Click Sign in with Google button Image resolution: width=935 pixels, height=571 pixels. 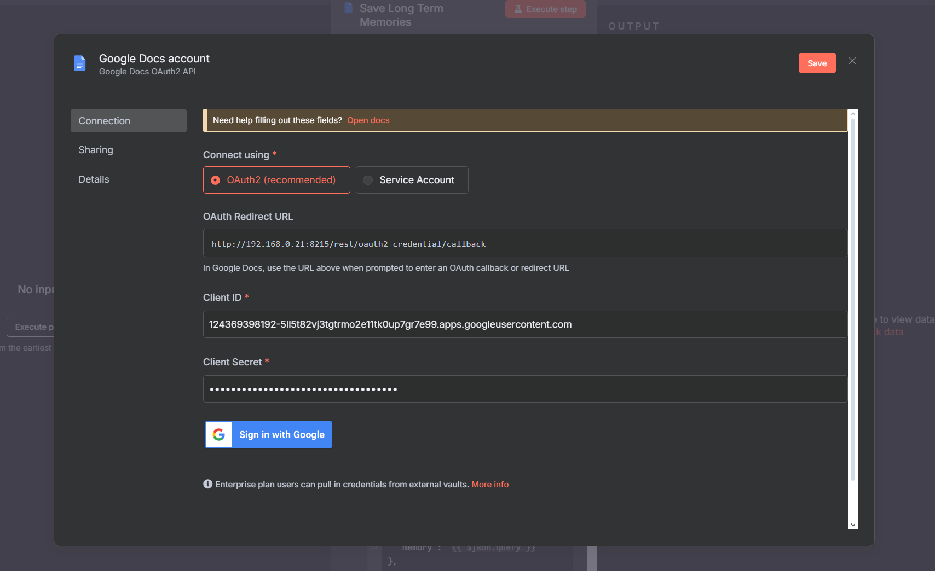(268, 435)
